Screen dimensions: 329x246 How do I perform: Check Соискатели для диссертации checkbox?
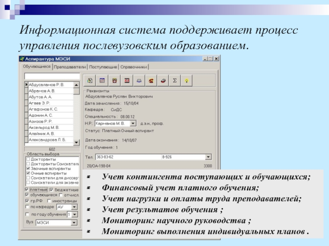[28, 178]
